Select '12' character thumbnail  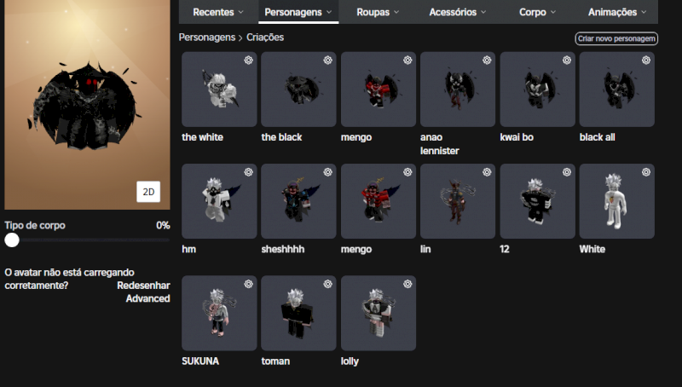[538, 201]
